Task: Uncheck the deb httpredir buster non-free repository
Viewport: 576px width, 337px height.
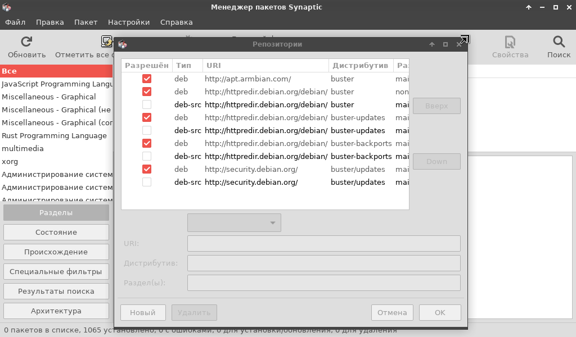Action: pos(147,92)
